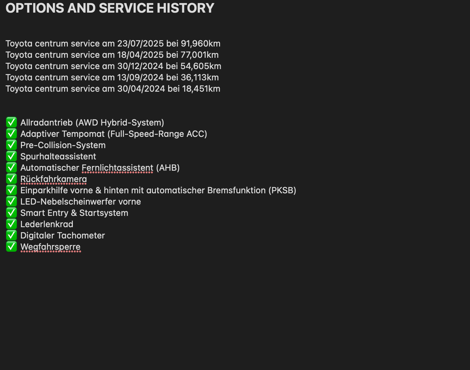Click the check box beside Smart Entry & Startsystem

point(11,213)
